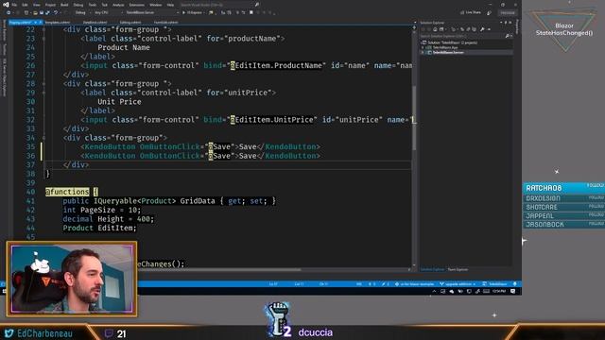Open the Tools menu

(93, 5)
